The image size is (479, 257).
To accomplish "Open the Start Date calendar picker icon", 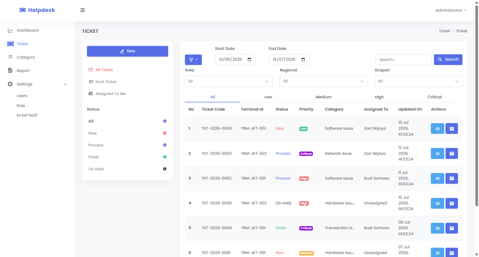I will [249, 59].
